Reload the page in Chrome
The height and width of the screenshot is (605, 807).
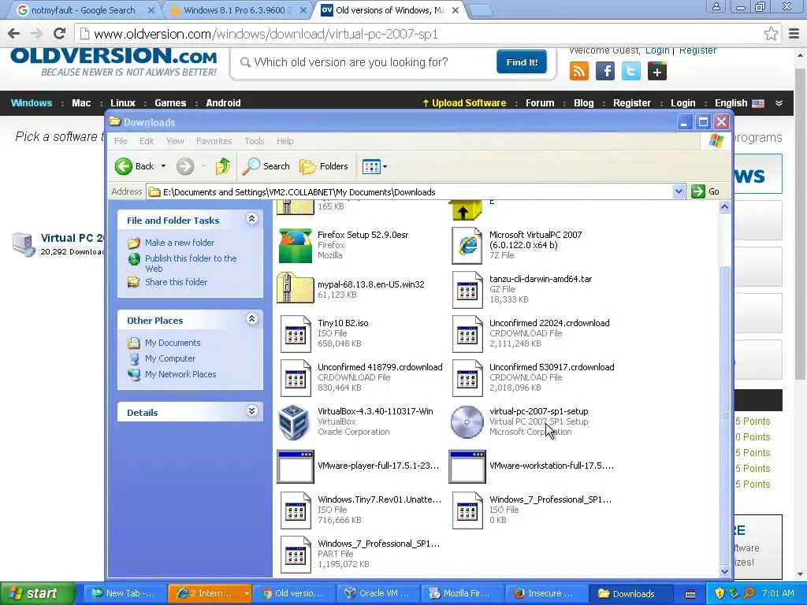coord(59,34)
